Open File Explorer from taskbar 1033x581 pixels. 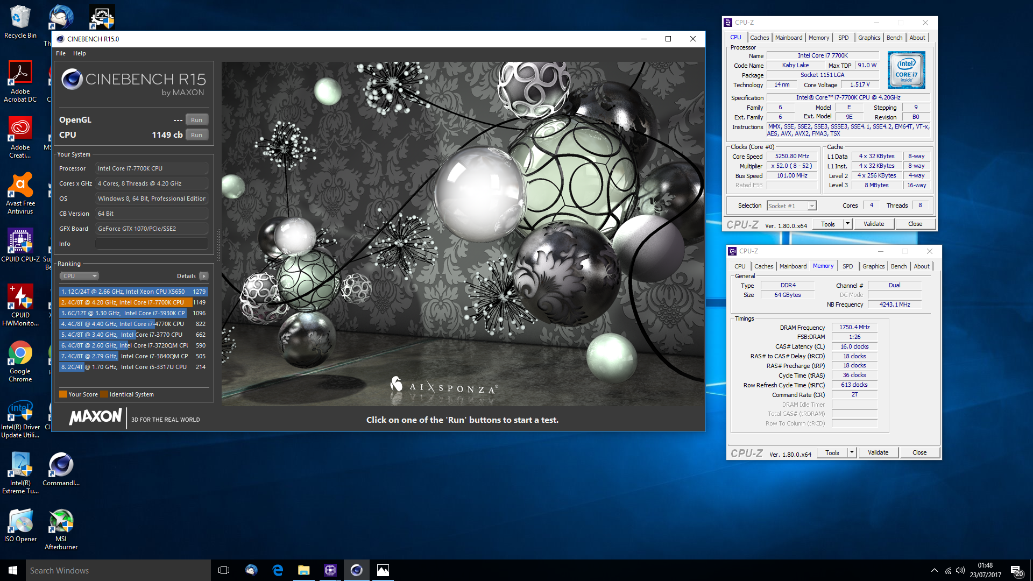(x=304, y=570)
